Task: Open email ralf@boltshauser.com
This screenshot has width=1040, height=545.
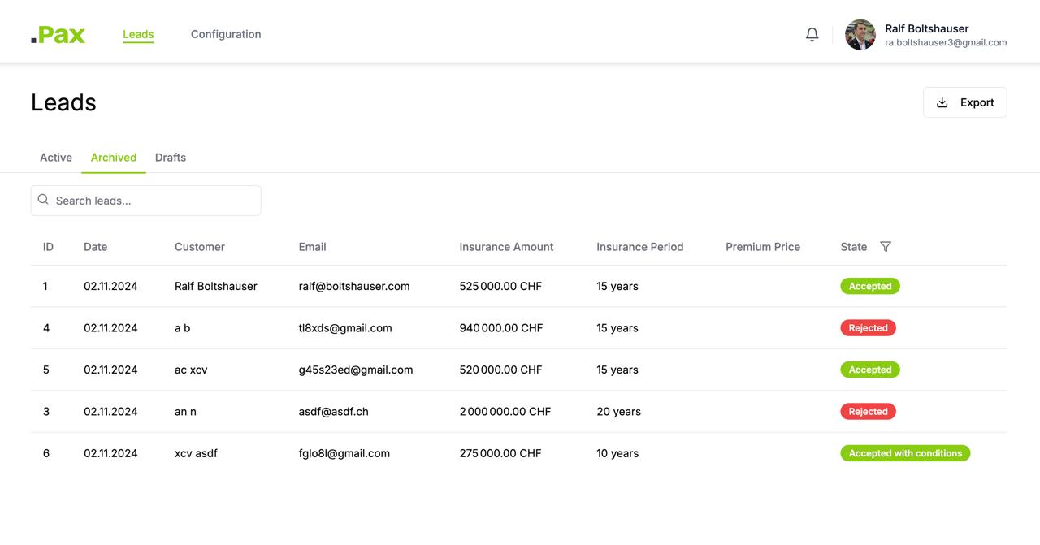Action: (x=354, y=286)
